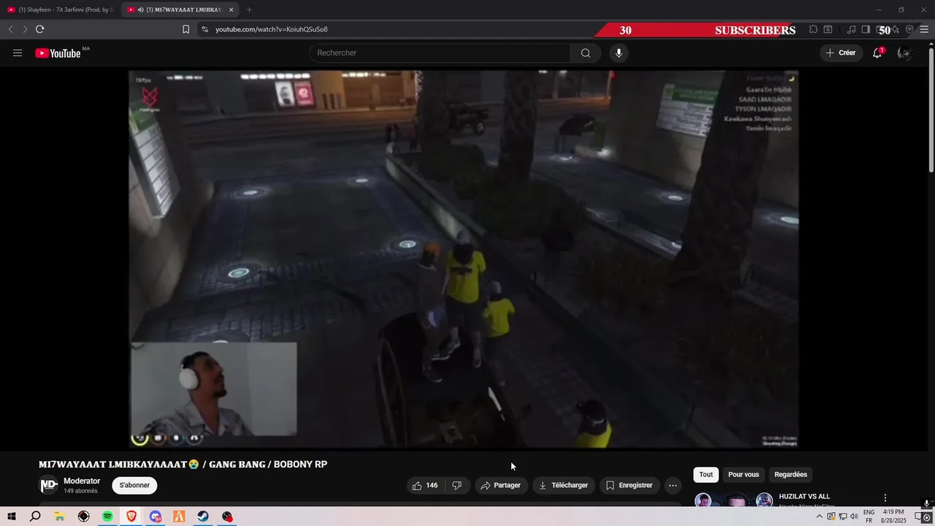Close the active MI7WAYAAAT tab

click(x=231, y=9)
